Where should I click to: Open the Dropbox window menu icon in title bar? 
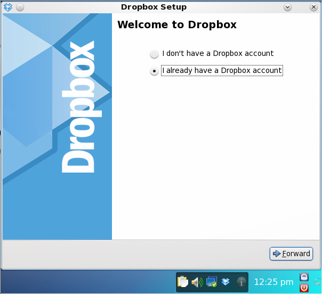(x=8, y=7)
